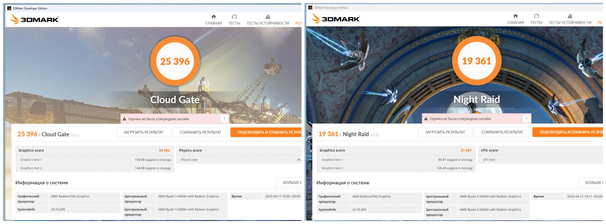Screen dimensions: 606x224
Task: Click the CPU test row
Action: [x=541, y=160]
